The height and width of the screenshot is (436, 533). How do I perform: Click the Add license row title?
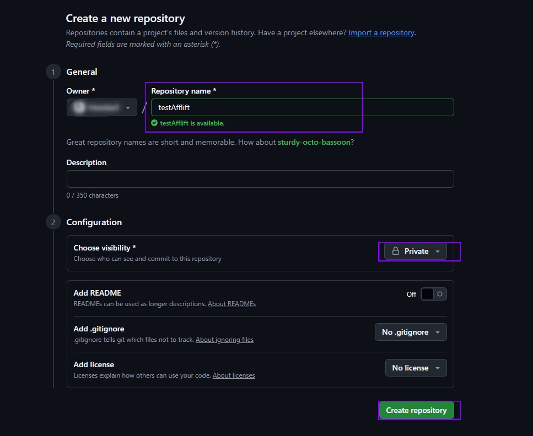(94, 364)
